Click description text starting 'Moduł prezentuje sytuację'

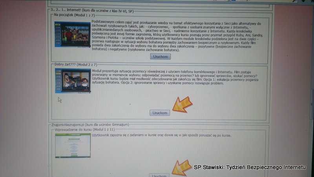click(x=175, y=78)
